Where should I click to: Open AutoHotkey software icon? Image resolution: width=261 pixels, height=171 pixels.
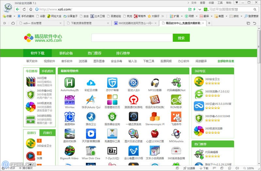click(70, 83)
